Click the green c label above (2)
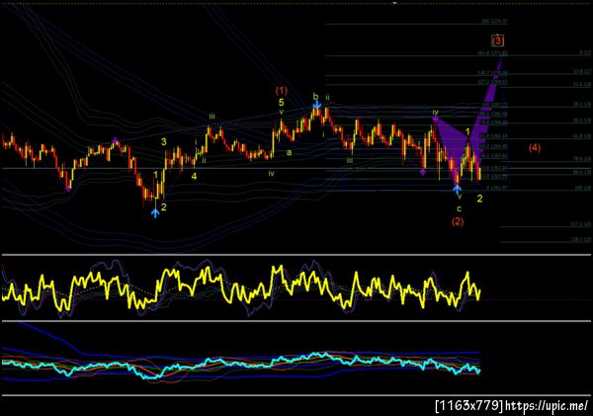The image size is (593, 416). tap(459, 208)
